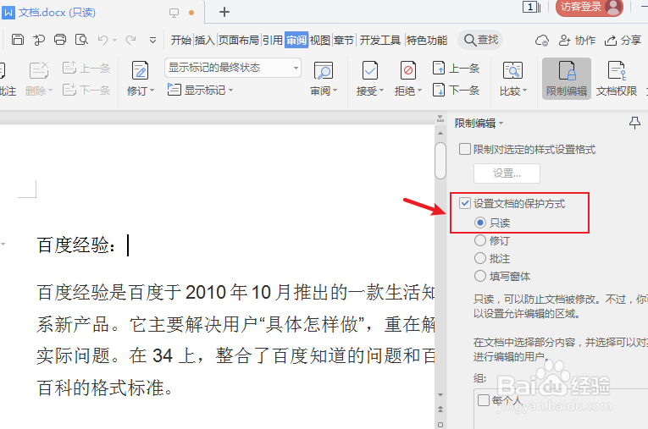Click the 拒绝 reject change icon
Screen dimensions: 648x429
tap(408, 70)
